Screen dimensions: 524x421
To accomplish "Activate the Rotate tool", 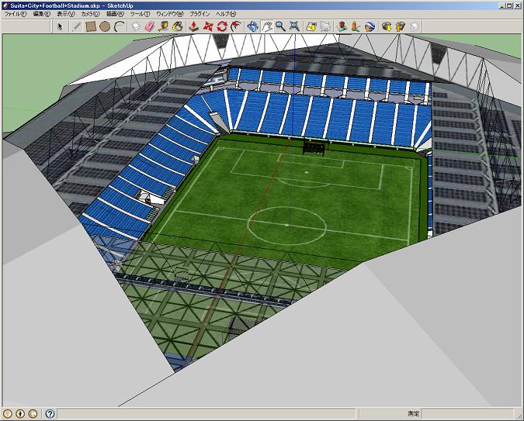I will click(221, 26).
